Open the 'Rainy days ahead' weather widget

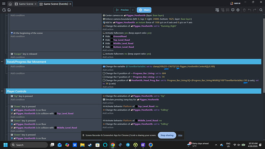[198, 145]
